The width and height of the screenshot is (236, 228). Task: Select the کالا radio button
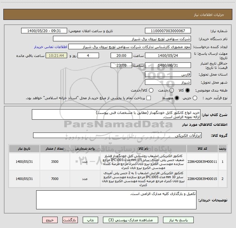click(x=188, y=90)
